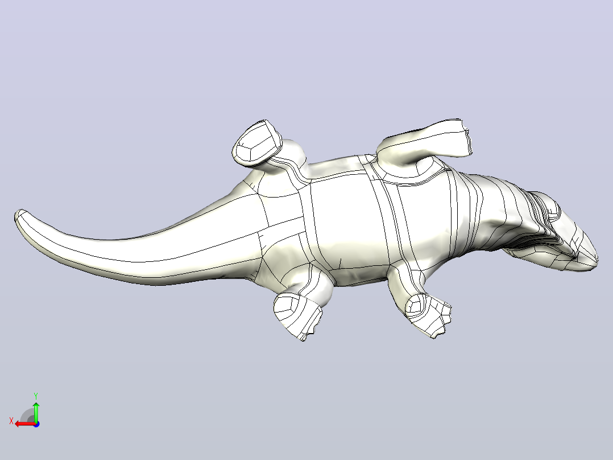Screen dimensions: 613x460
Task: Click the red "X" axis label
Action: click(x=11, y=421)
